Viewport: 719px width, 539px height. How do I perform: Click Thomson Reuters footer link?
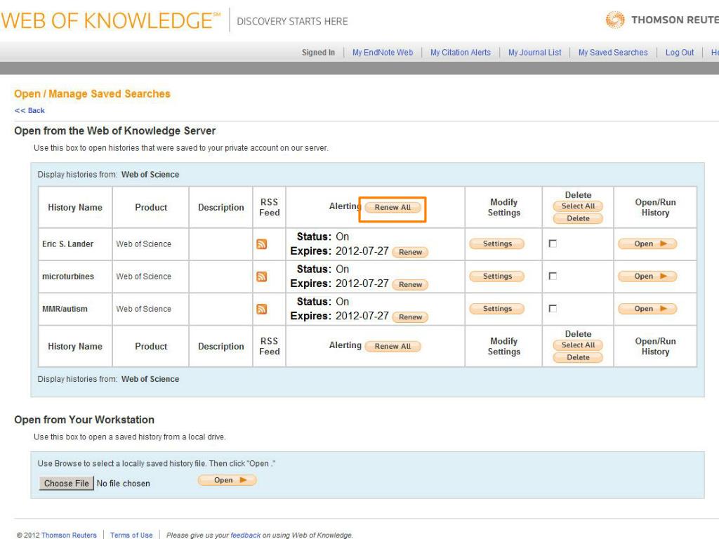coord(69,535)
